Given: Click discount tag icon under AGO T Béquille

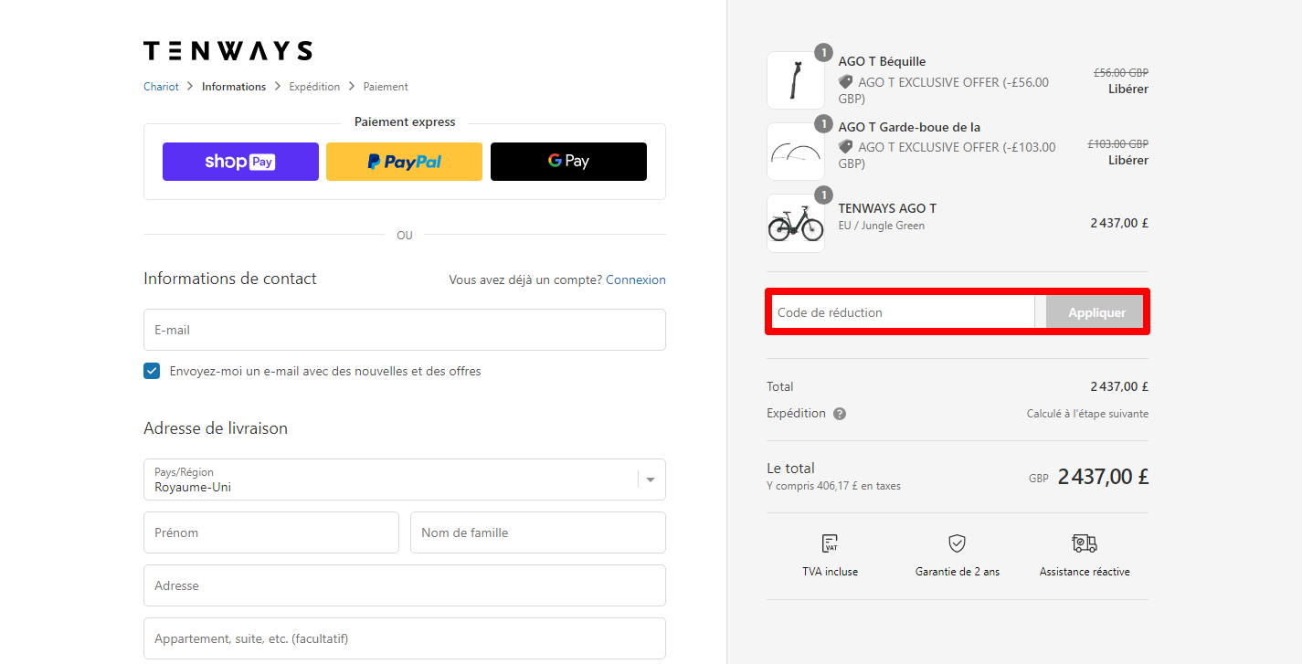Looking at the screenshot, I should 845,82.
